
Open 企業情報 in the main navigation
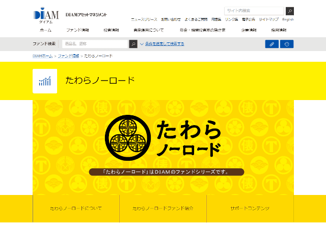pos(249,30)
